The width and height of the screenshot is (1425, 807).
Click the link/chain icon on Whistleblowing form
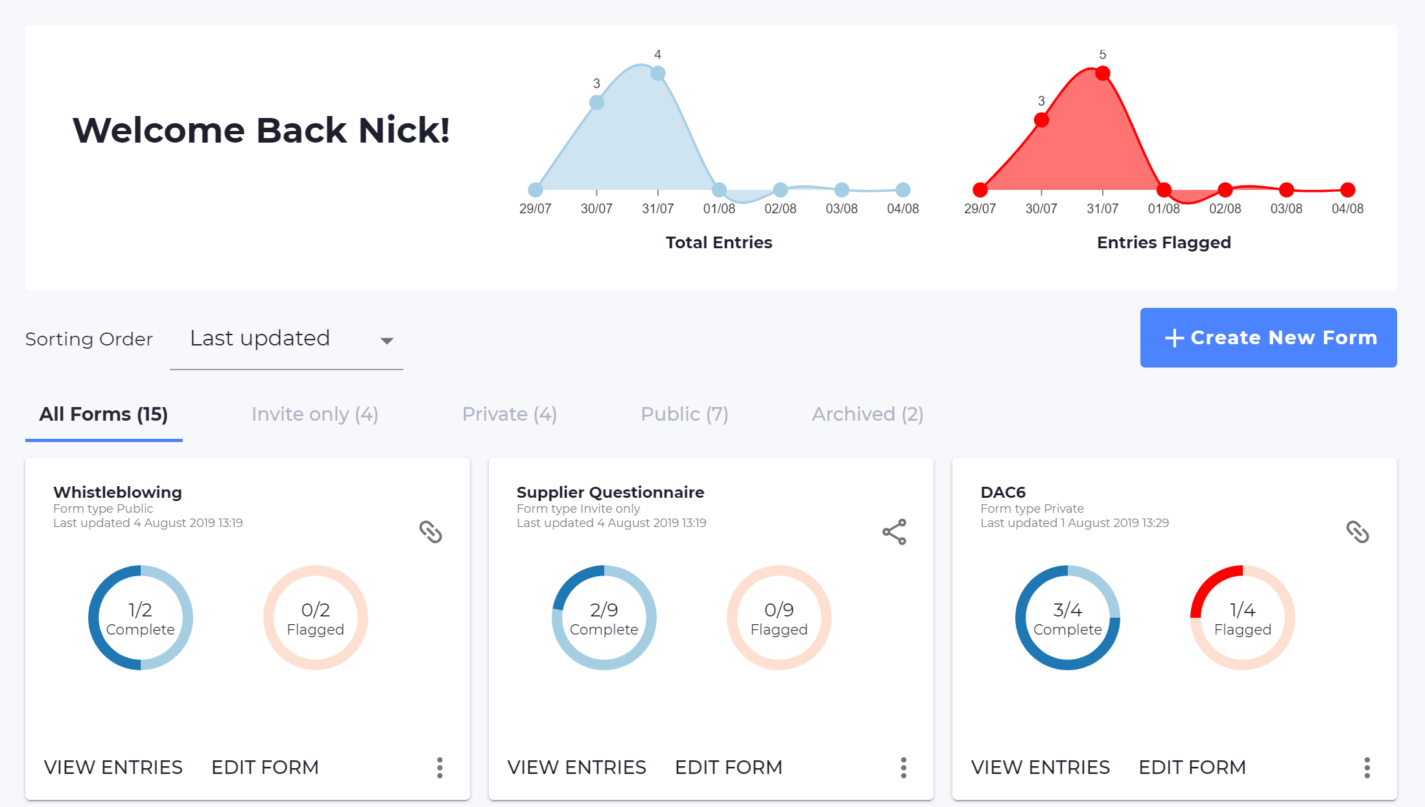(x=430, y=532)
